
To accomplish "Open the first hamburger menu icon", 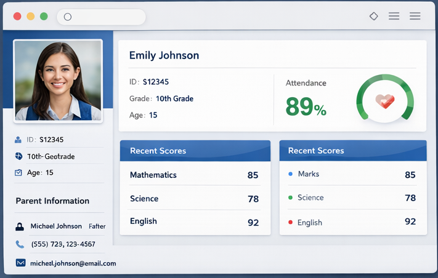I will (x=394, y=17).
